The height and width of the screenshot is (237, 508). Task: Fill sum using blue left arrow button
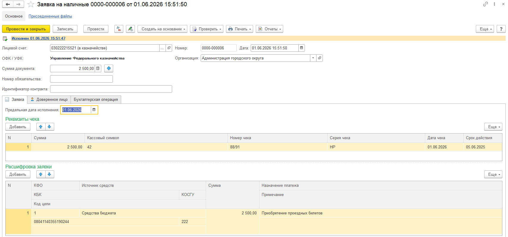[109, 68]
